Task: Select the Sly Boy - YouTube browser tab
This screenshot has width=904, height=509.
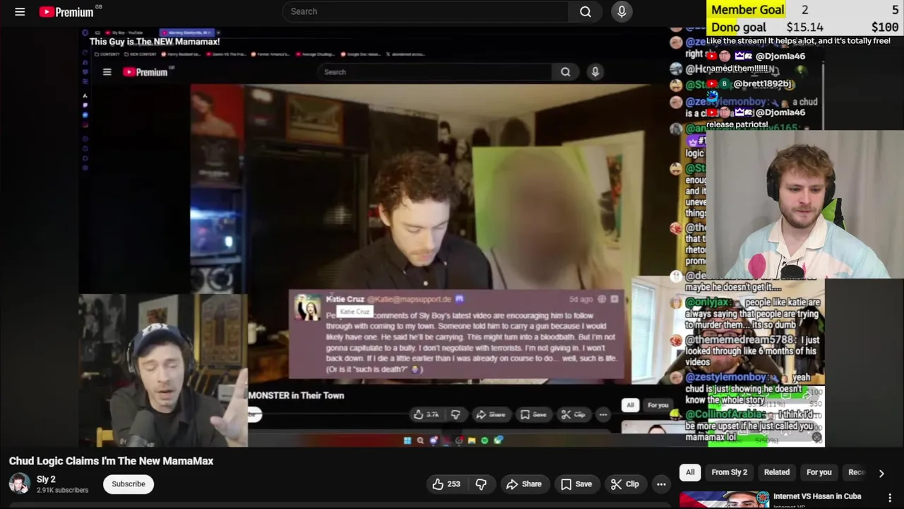Action: pos(126,33)
